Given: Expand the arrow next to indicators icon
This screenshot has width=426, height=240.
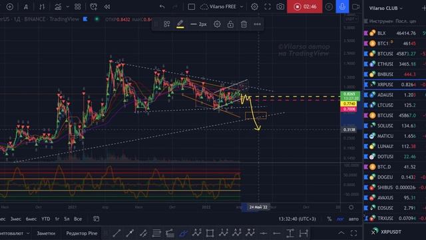Looking at the screenshot, I should [68, 7].
